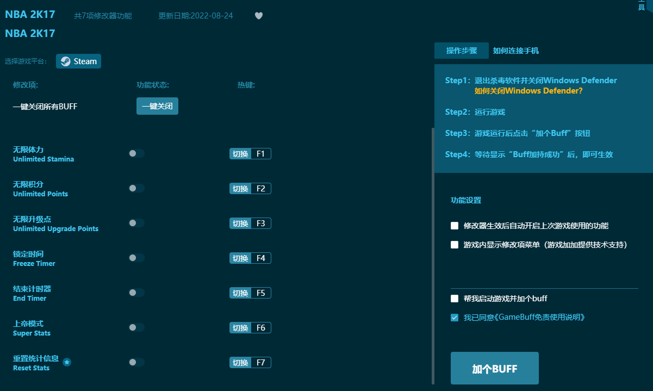Enable 游戏内显示修改项菜单 checkbox
653x391 pixels.
455,245
